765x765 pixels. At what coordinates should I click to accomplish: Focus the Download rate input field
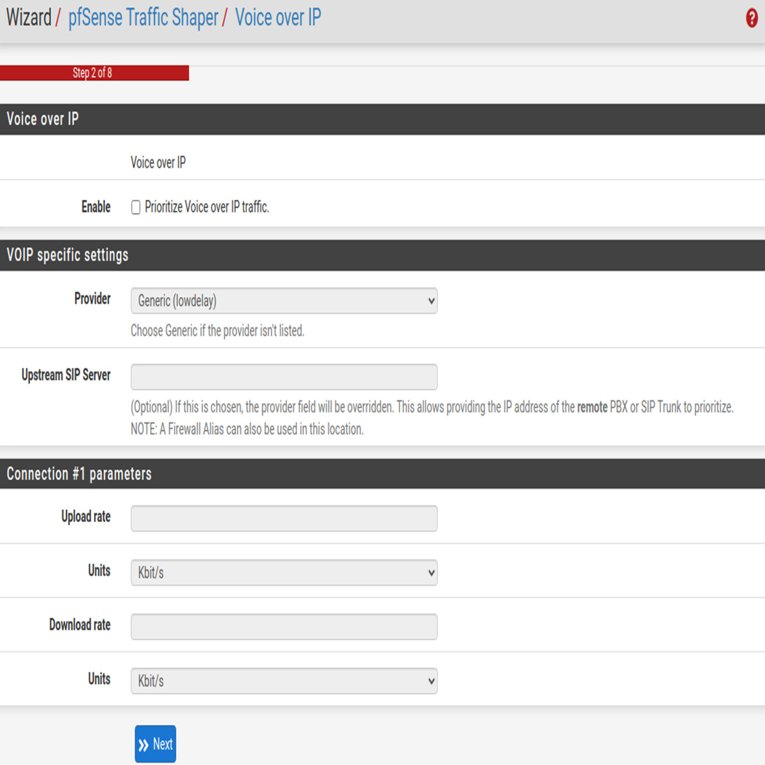284,627
